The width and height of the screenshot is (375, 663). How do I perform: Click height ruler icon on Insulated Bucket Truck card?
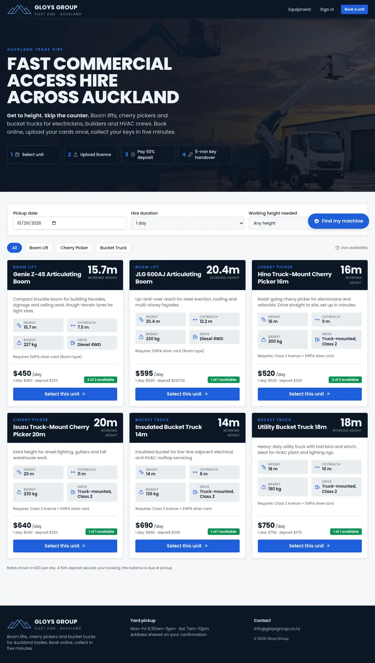tap(141, 472)
